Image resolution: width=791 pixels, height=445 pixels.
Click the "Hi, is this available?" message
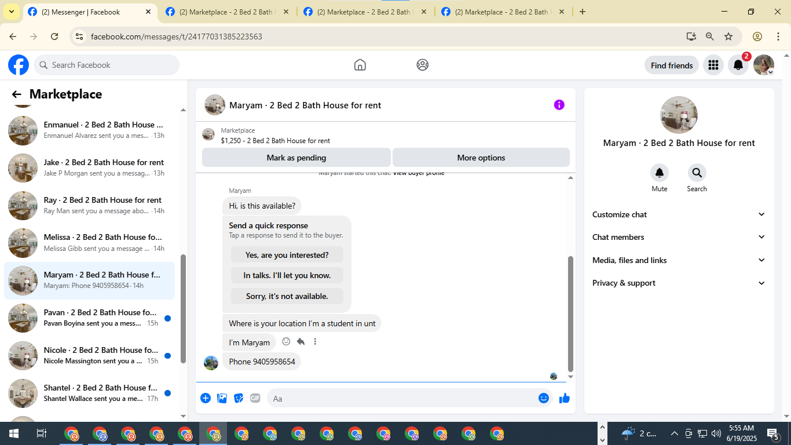tap(262, 206)
